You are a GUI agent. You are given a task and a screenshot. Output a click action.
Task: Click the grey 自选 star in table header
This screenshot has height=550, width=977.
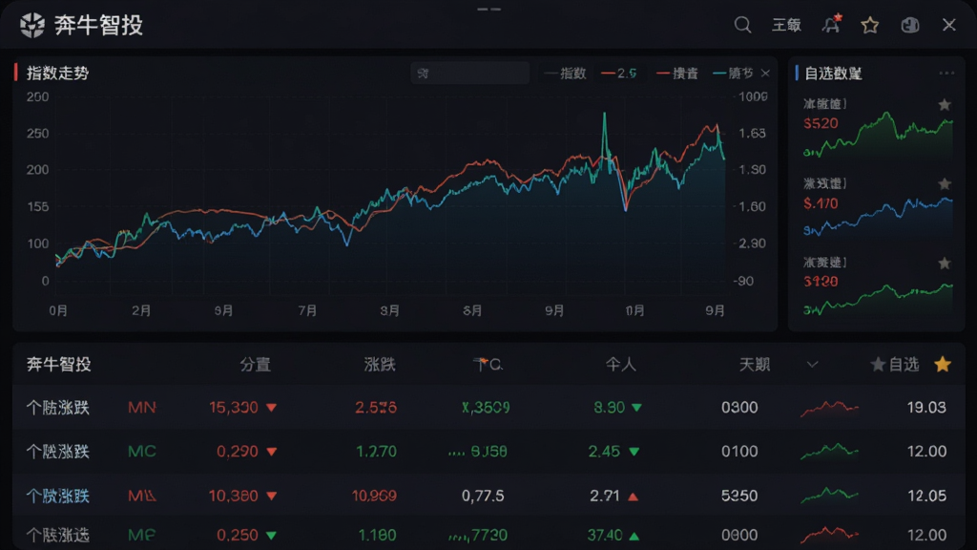tap(878, 364)
